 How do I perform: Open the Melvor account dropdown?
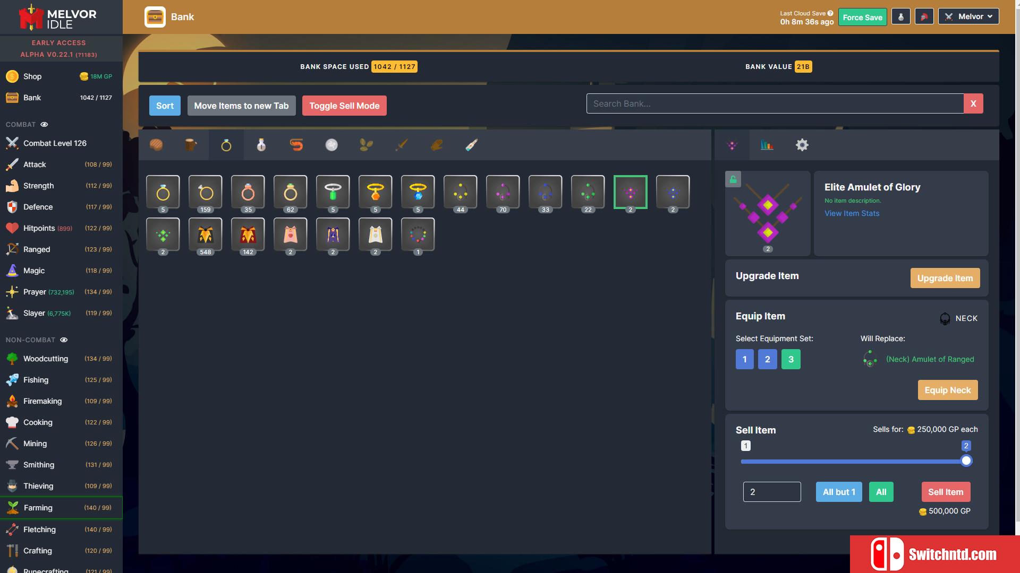click(x=968, y=16)
